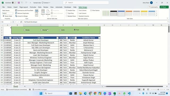Screen dimensions: 170x96
Task: Switch to the Developer tab
Action: [68, 7]
